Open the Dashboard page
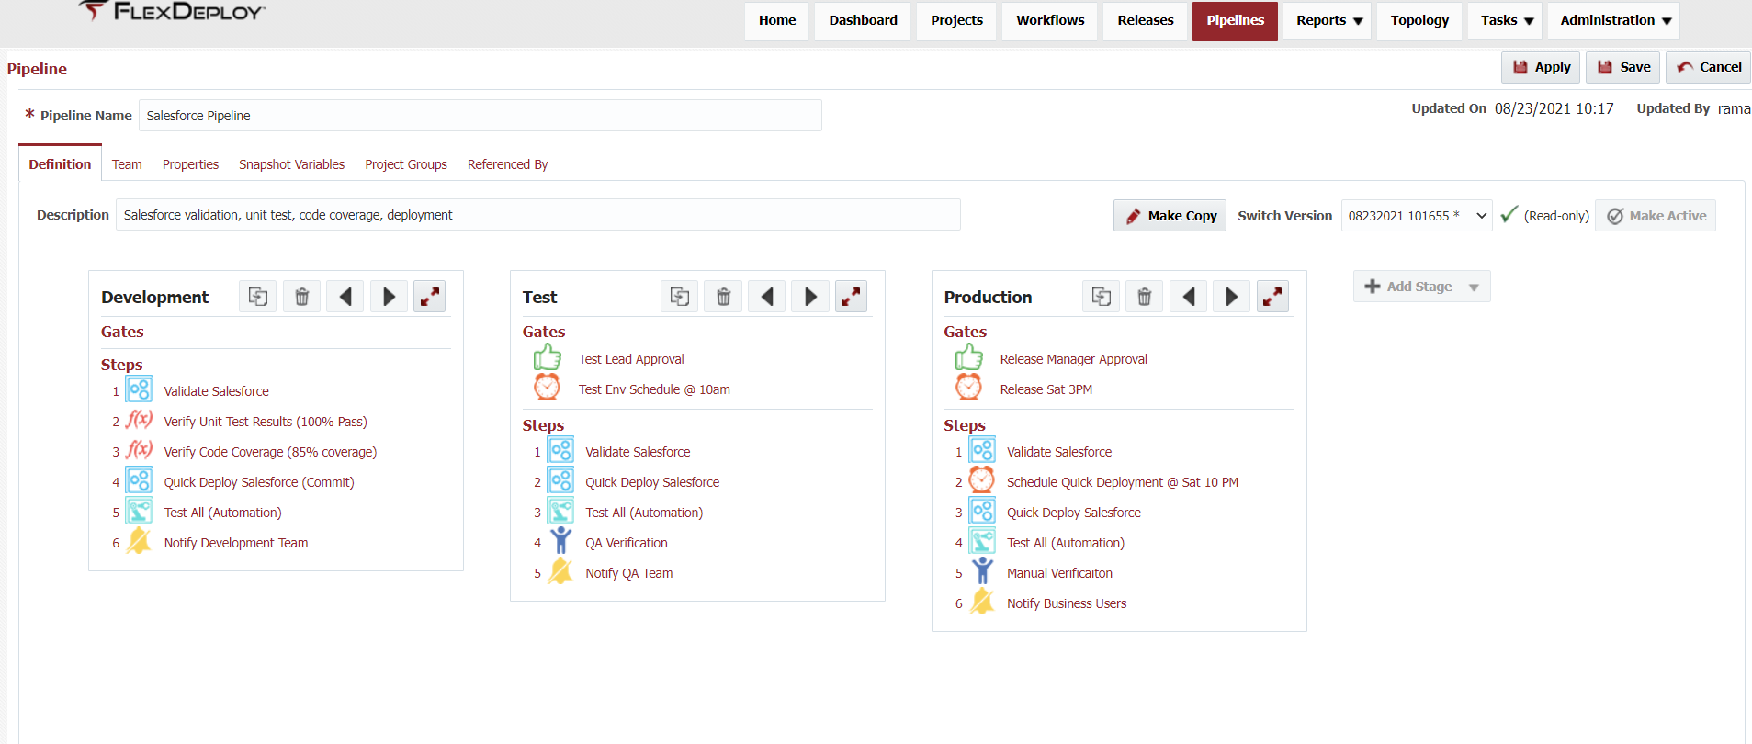The image size is (1752, 744). point(864,20)
